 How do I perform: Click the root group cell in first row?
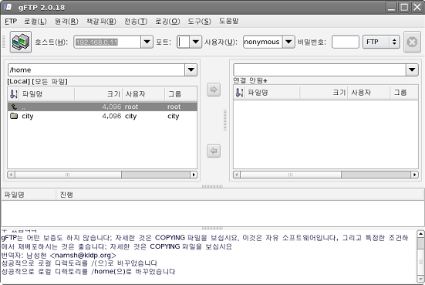(174, 107)
